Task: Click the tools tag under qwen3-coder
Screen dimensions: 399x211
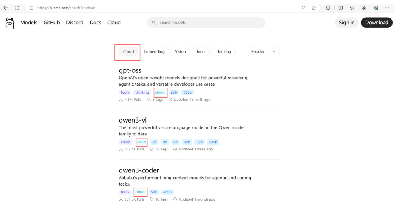Action: [125, 192]
